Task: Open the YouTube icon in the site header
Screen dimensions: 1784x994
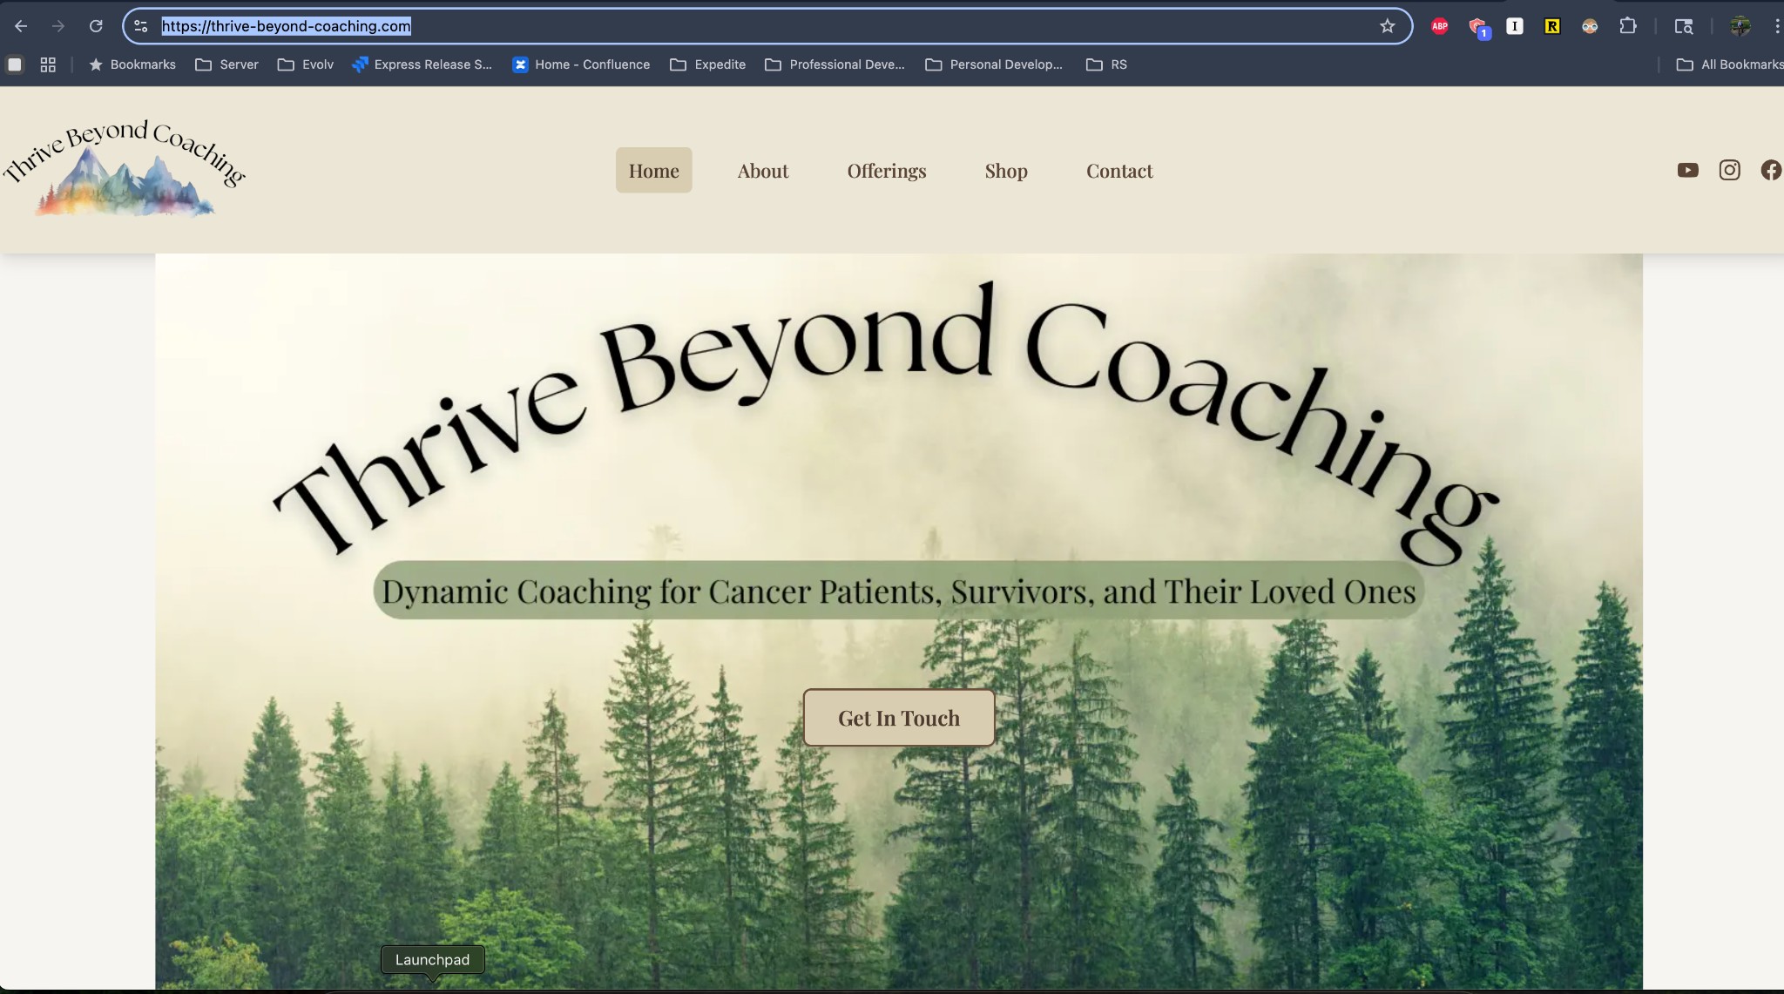Action: click(1688, 170)
